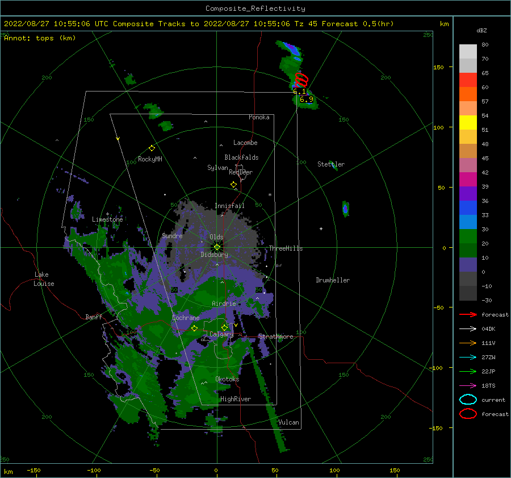This screenshot has height=478, width=511.
Task: Click the storm top label 6.1
Action: click(299, 92)
